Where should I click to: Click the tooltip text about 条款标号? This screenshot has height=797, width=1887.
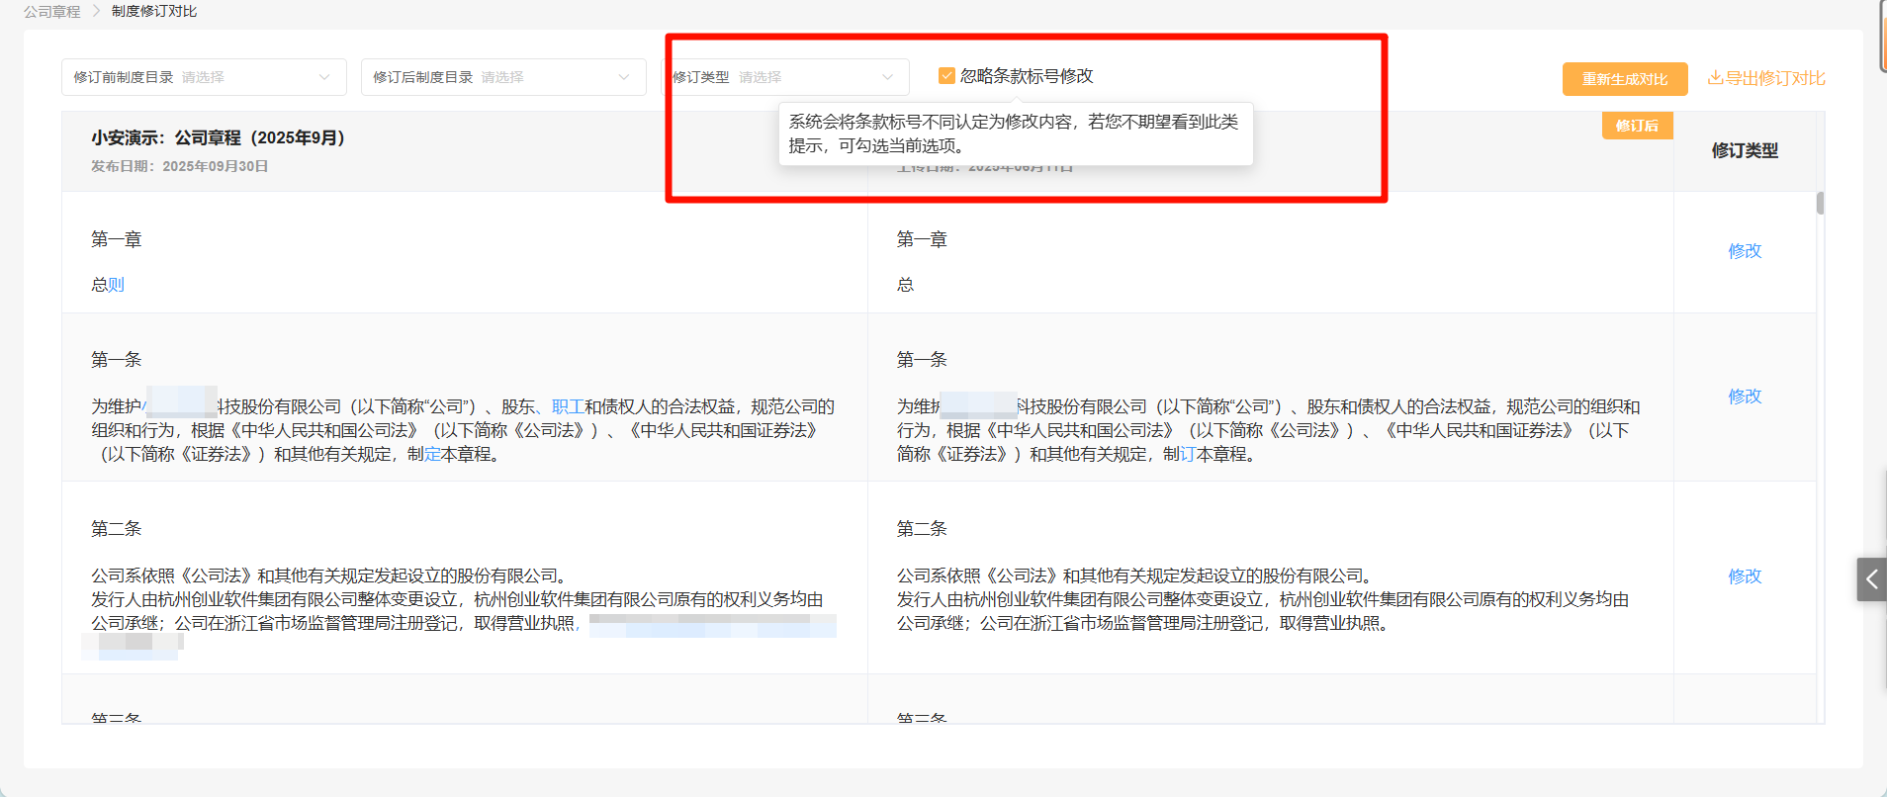click(x=1014, y=133)
